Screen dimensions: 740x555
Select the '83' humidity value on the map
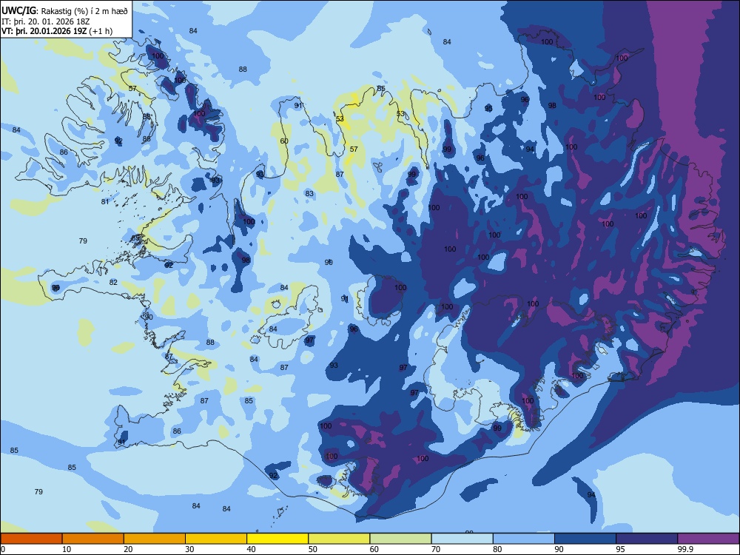[x=309, y=193]
